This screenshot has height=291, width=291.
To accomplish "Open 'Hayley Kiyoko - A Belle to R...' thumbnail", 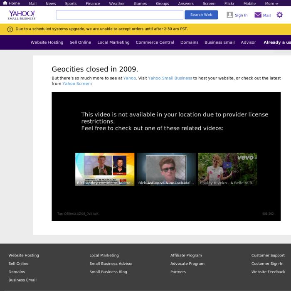I will click(x=227, y=170).
